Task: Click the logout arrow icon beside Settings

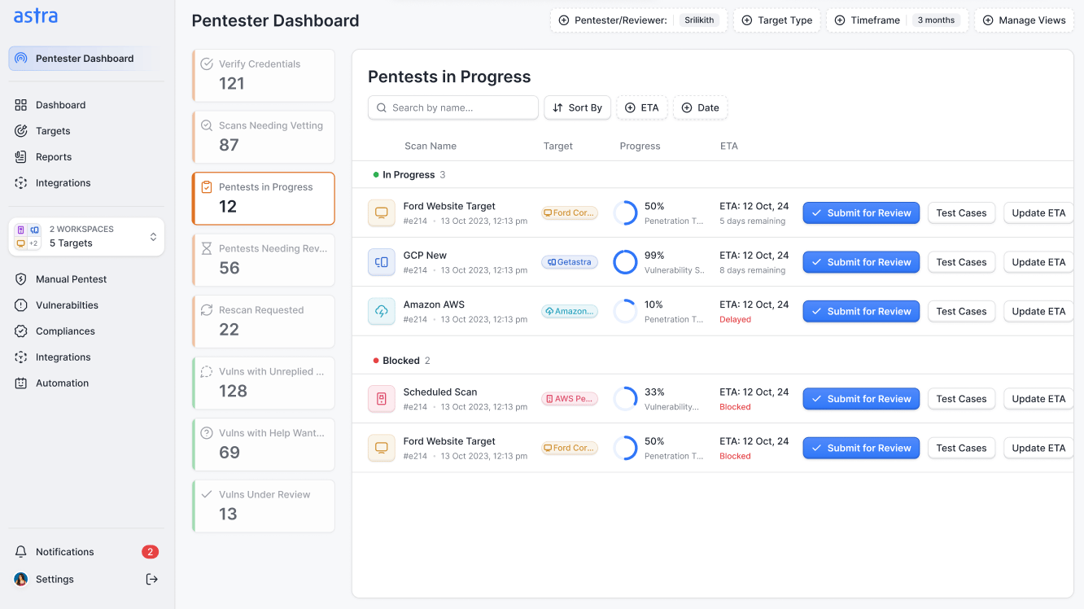Action: point(151,580)
